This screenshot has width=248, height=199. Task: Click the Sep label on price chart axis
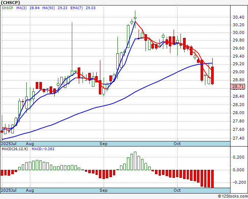[104, 144]
